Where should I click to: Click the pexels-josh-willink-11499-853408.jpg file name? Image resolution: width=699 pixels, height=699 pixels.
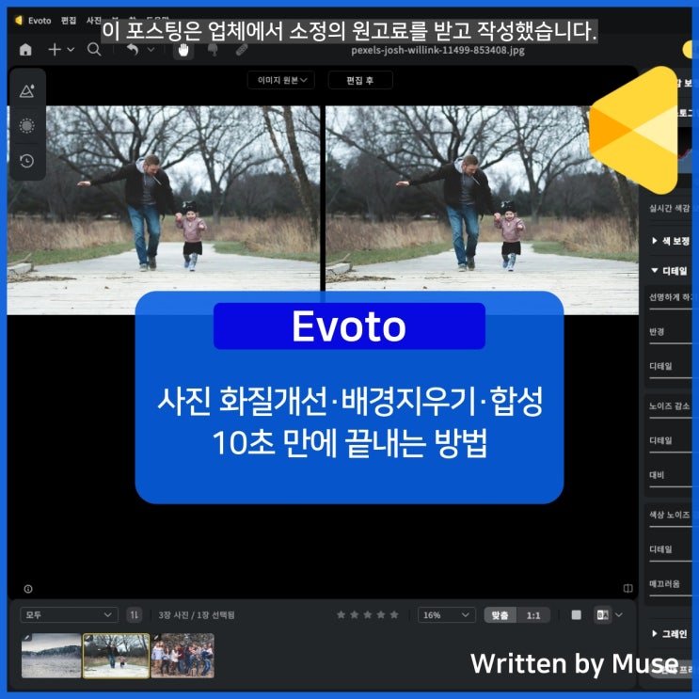[x=437, y=50]
